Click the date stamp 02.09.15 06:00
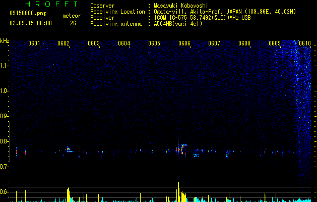The image size is (317, 202). pyautogui.click(x=31, y=23)
